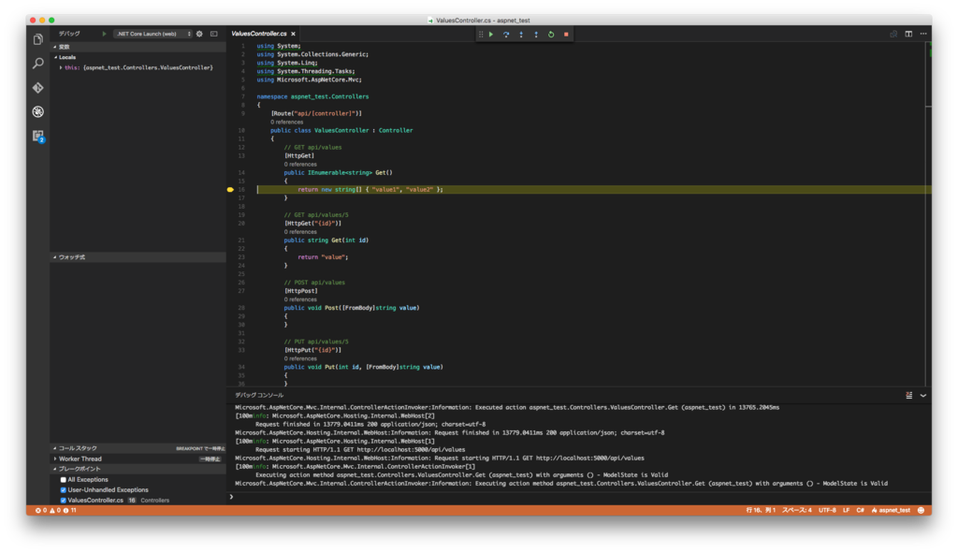Click 'public void Put' method signature
Viewport: 958px width, 553px height.
364,367
